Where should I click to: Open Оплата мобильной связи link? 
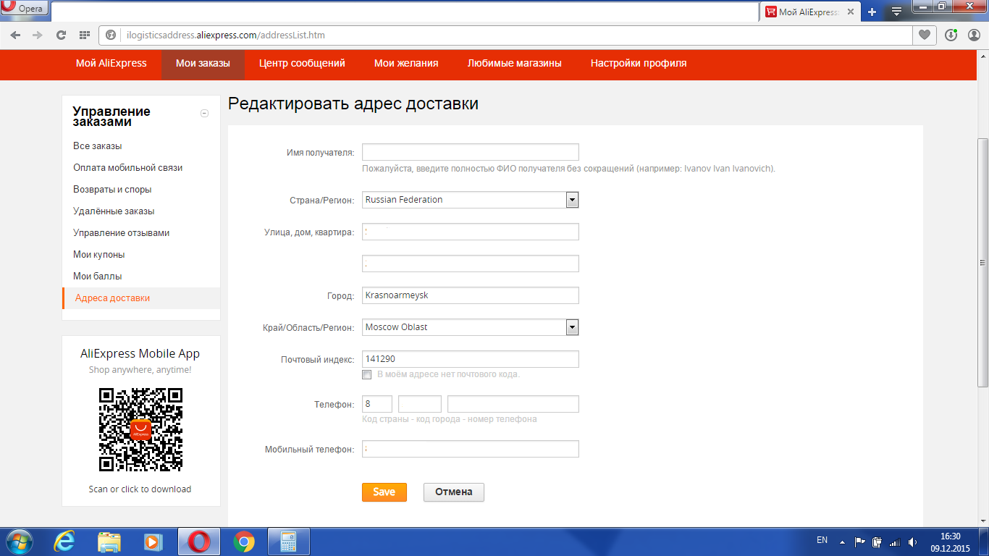[x=128, y=167]
